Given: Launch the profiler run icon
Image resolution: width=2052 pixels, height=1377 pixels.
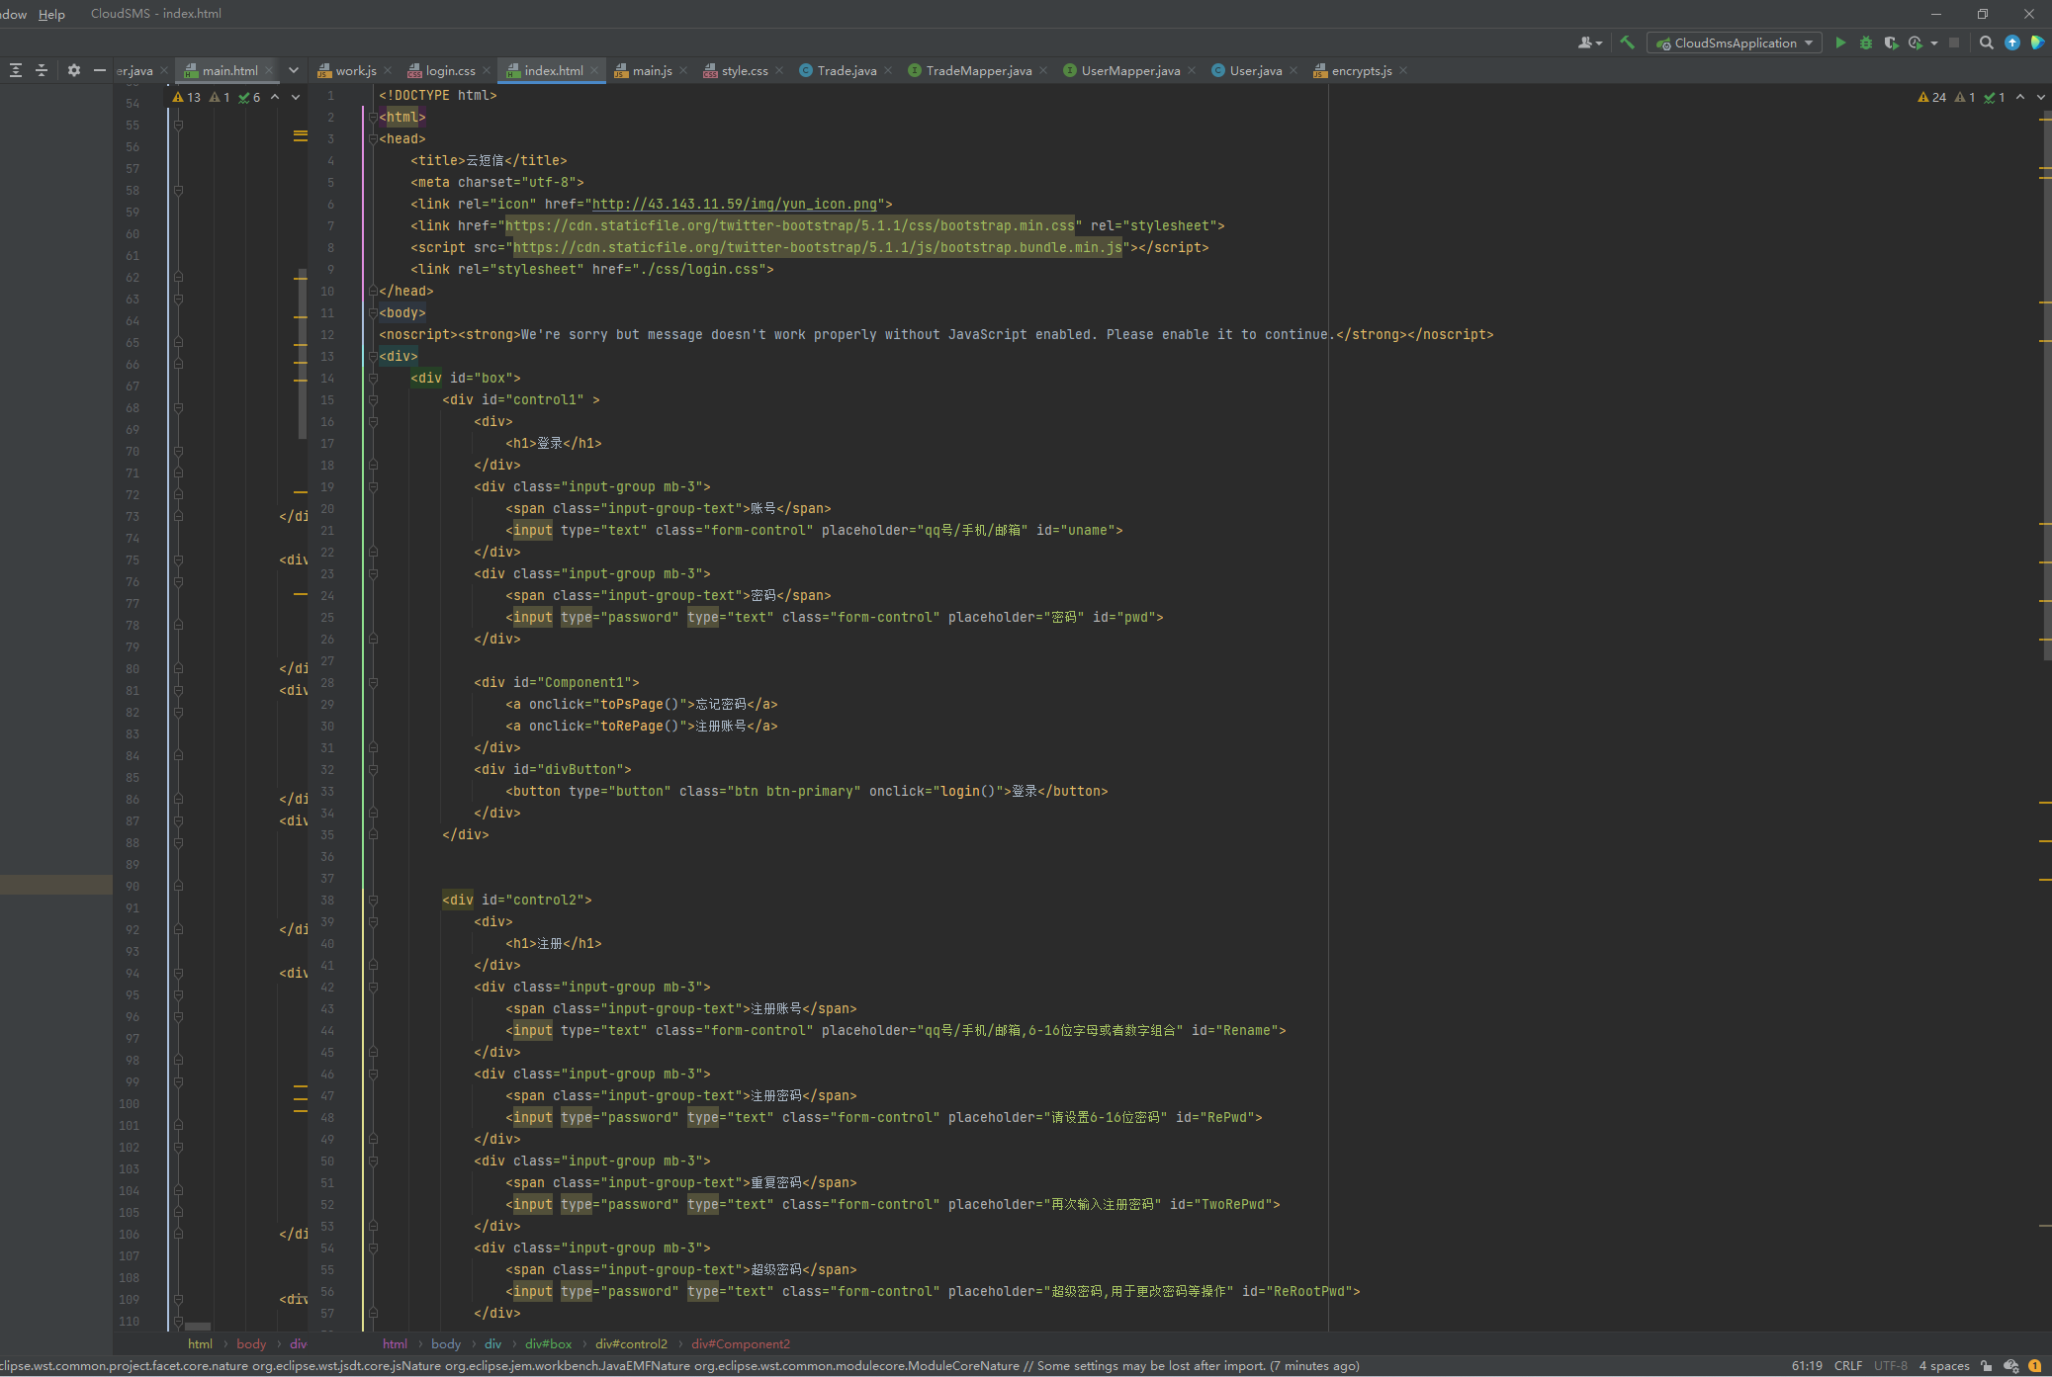Looking at the screenshot, I should (1916, 43).
